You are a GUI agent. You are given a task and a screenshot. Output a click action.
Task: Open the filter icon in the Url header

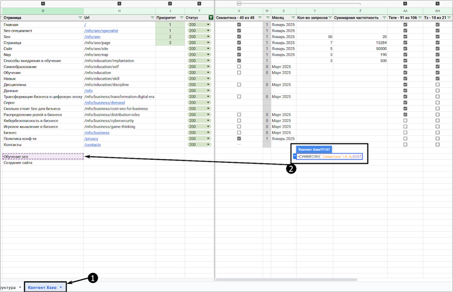coord(152,18)
